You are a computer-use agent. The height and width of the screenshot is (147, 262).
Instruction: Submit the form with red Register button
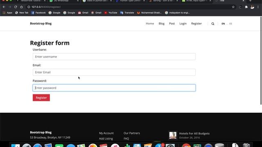pyautogui.click(x=41, y=98)
